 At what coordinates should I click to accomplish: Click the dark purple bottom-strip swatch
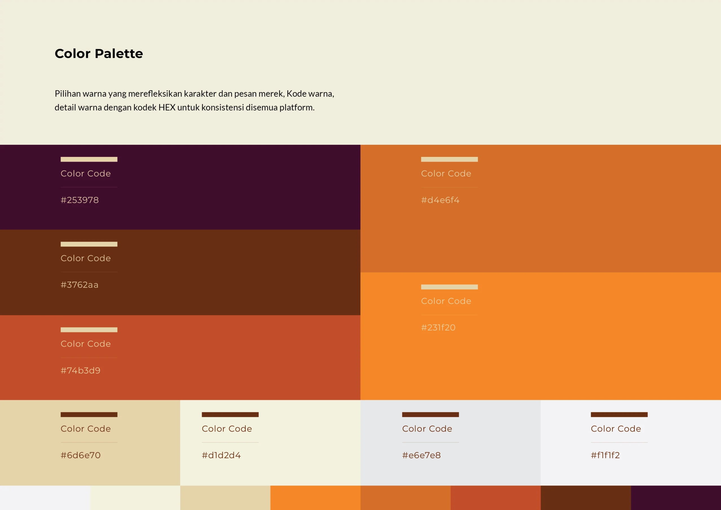coord(676,498)
